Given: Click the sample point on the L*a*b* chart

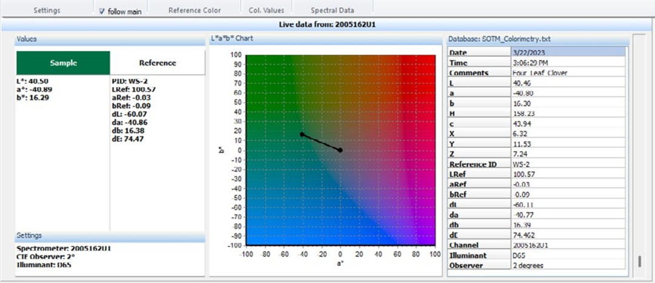Looking at the screenshot, I should pos(301,135).
